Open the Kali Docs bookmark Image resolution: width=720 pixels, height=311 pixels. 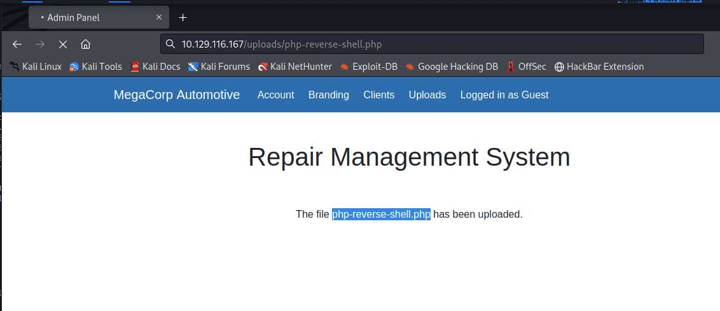[155, 67]
